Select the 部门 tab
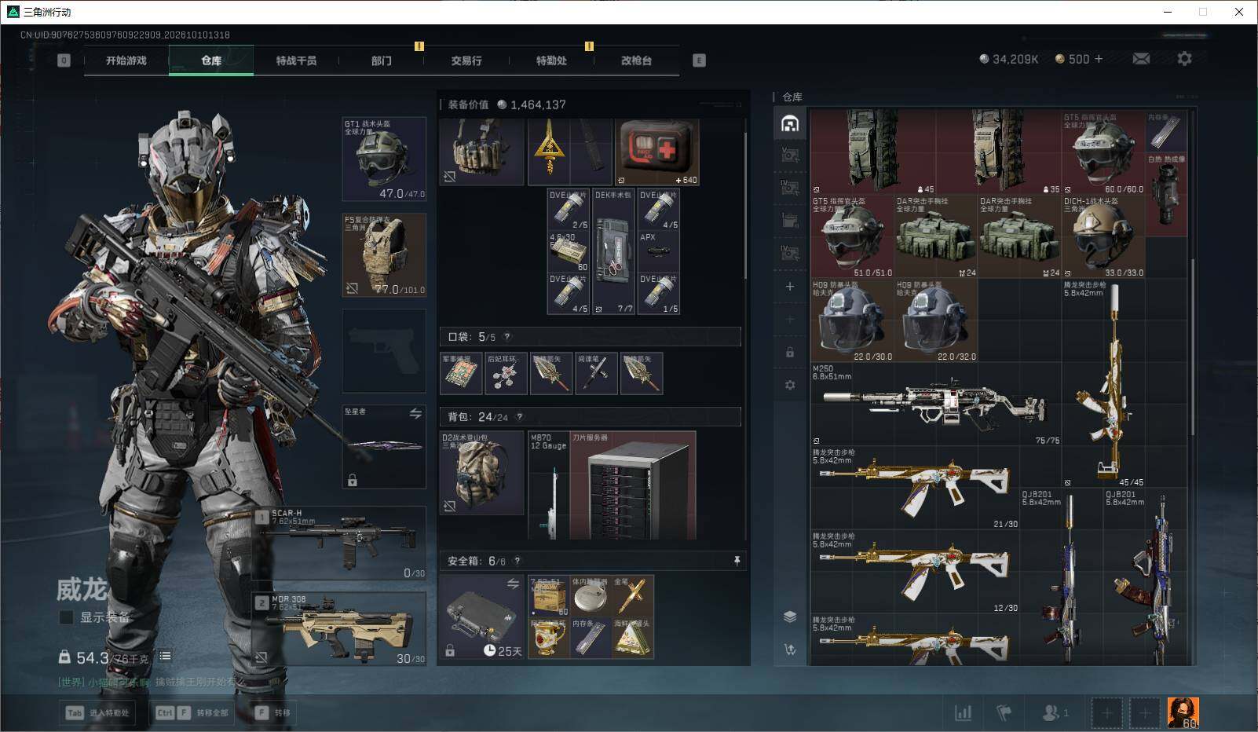This screenshot has height=732, width=1258. (x=382, y=60)
